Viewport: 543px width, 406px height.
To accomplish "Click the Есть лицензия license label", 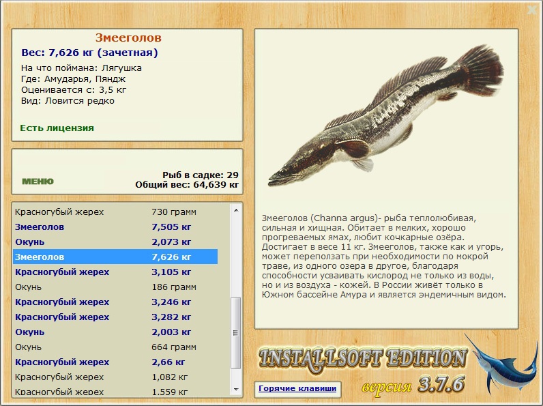I will click(x=57, y=128).
